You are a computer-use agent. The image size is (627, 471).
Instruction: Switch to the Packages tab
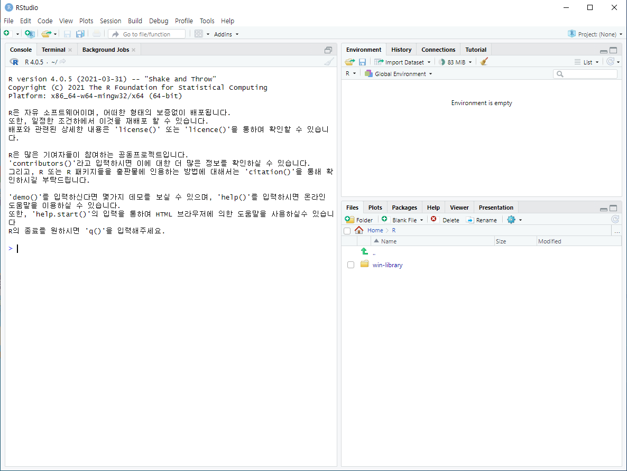point(404,208)
